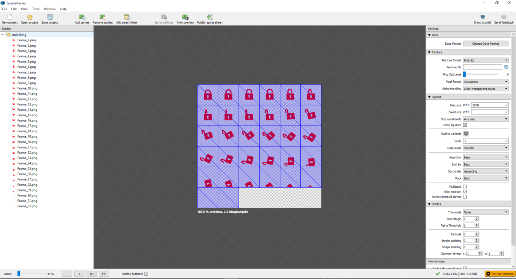Collapse the Sprites settings section
The height and width of the screenshot is (279, 516).
click(x=429, y=204)
